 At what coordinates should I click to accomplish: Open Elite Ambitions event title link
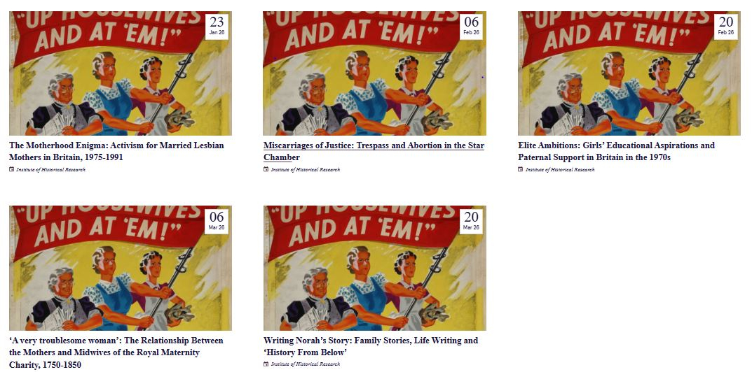616,151
